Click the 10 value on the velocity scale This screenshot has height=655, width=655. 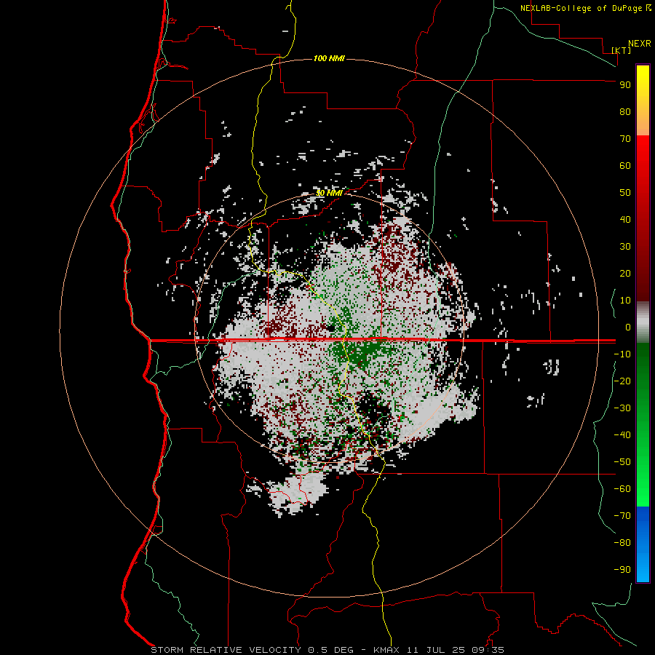[x=625, y=301]
